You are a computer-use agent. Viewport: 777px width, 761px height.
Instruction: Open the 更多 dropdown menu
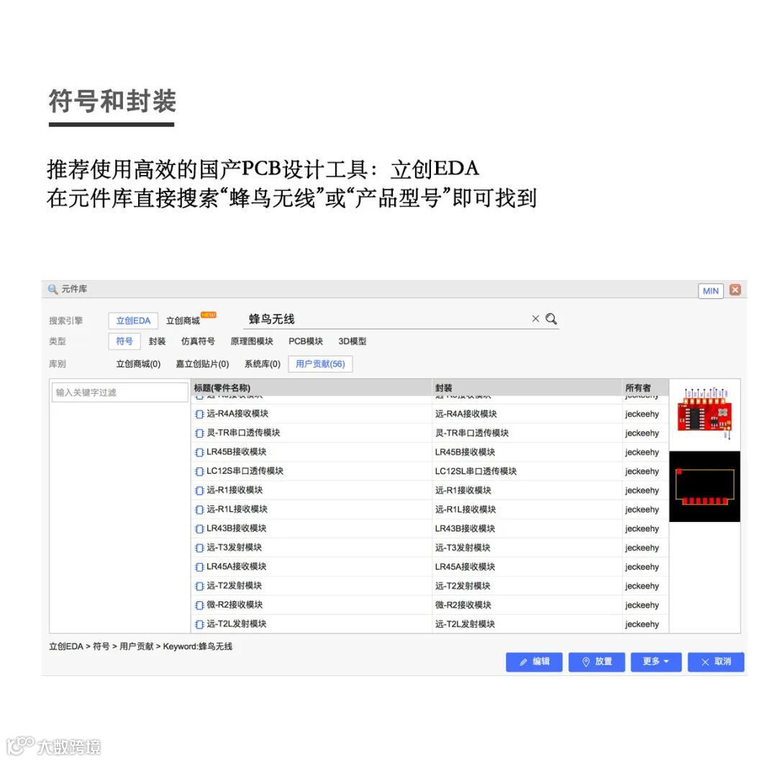pyautogui.click(x=656, y=662)
